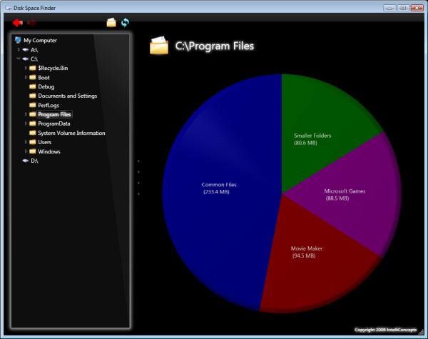Click the My Computer icon in tree
Image resolution: width=428 pixels, height=339 pixels.
point(18,41)
